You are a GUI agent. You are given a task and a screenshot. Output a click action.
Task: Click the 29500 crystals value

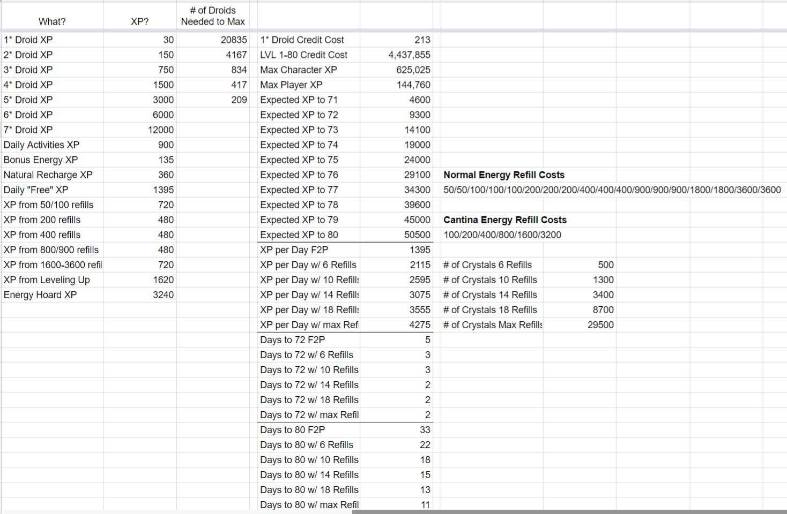coord(580,324)
